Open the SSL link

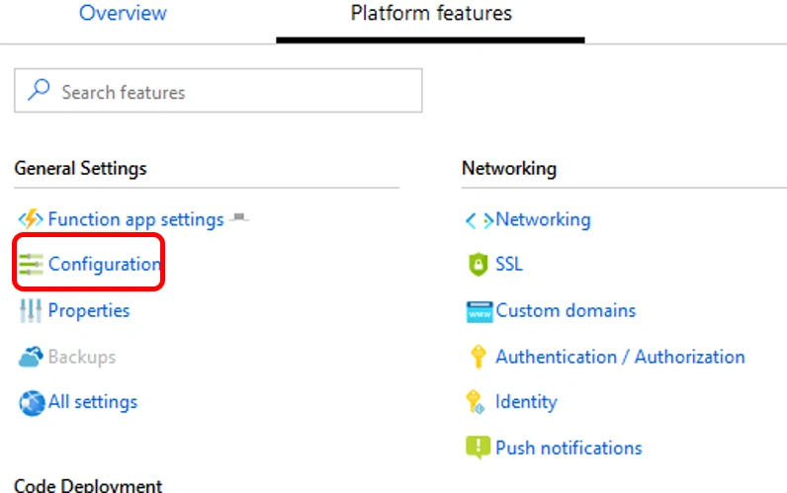509,265
